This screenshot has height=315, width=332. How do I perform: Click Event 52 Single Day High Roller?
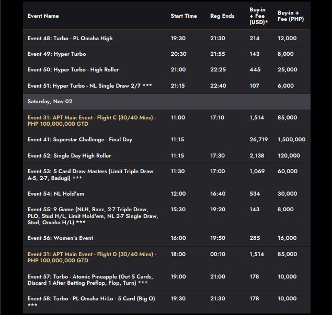[70, 155]
